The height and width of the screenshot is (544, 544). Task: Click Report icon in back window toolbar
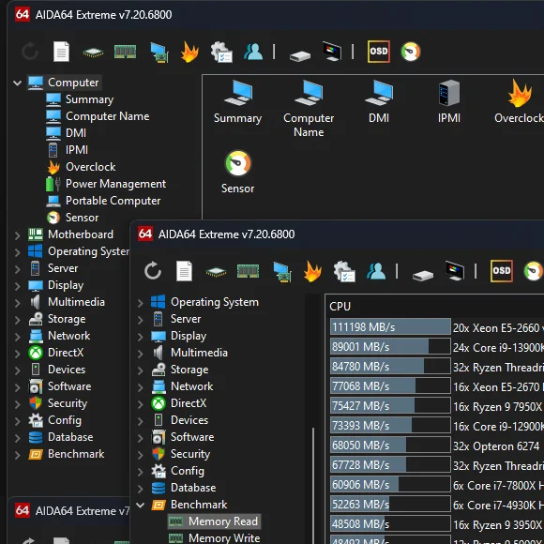pyautogui.click(x=61, y=52)
